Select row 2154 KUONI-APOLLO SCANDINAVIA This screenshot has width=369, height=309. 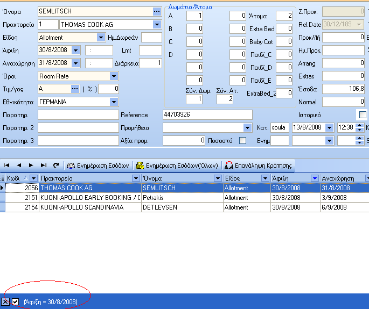(x=184, y=207)
